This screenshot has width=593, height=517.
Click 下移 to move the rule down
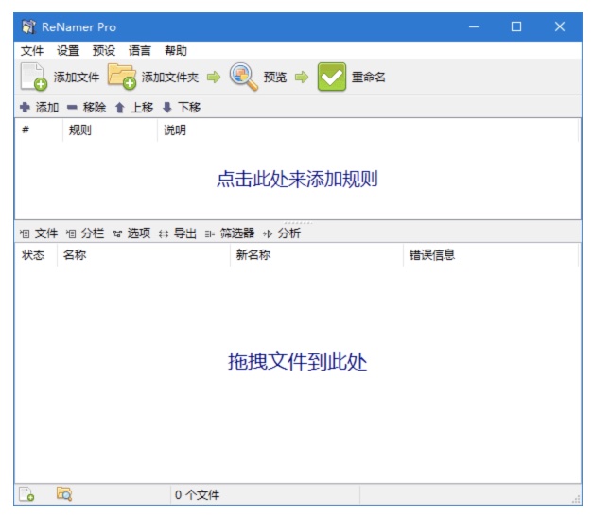coord(189,108)
